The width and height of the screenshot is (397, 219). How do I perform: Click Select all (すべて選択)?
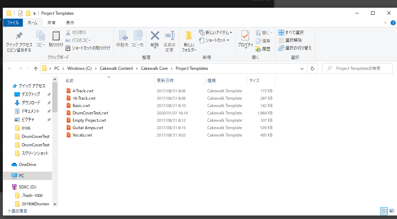[291, 32]
